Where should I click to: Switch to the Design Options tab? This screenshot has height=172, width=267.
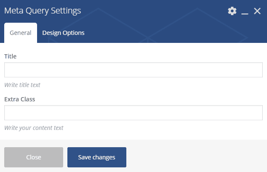point(63,33)
